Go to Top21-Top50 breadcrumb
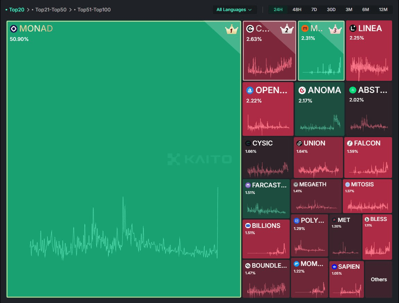 coord(51,10)
